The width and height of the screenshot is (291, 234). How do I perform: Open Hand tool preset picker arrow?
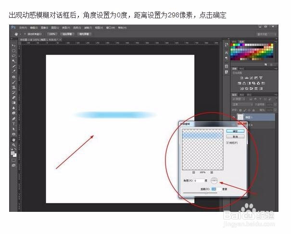pyautogui.click(x=20, y=34)
